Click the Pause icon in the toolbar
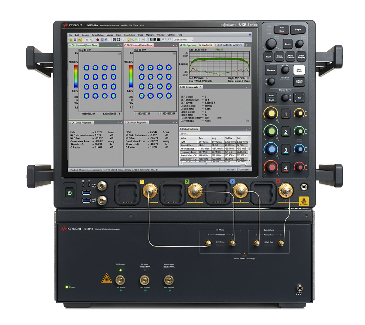 (75, 40)
